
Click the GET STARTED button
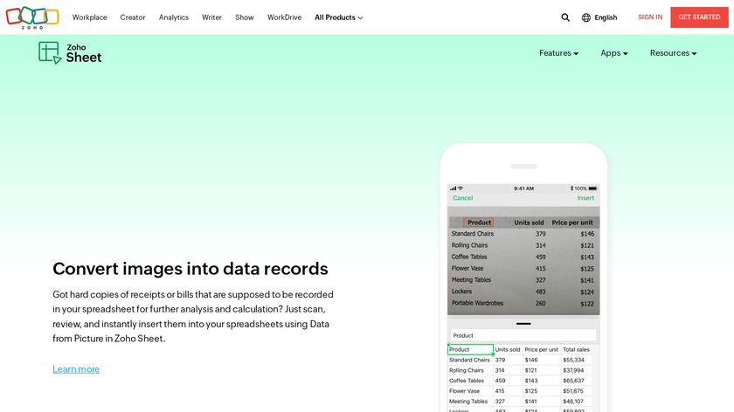699,17
